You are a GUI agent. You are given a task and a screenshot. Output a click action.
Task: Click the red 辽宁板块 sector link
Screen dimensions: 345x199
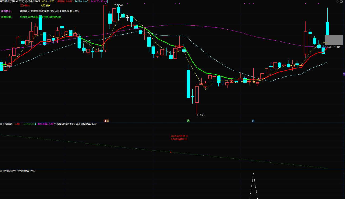25,5
